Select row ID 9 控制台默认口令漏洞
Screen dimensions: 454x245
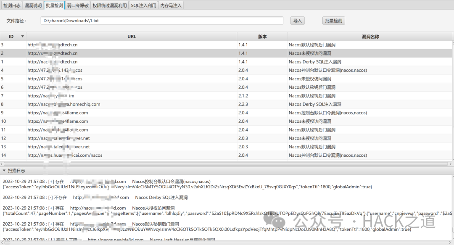pos(226,113)
